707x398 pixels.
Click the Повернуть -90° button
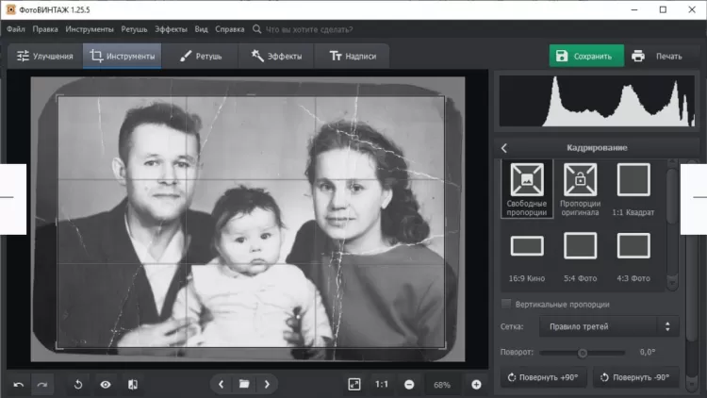click(635, 377)
